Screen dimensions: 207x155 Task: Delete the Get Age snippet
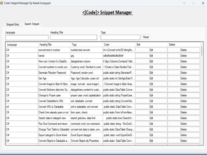[183, 78]
